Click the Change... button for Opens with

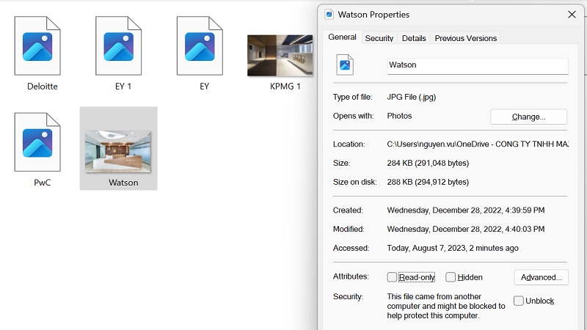coord(528,117)
